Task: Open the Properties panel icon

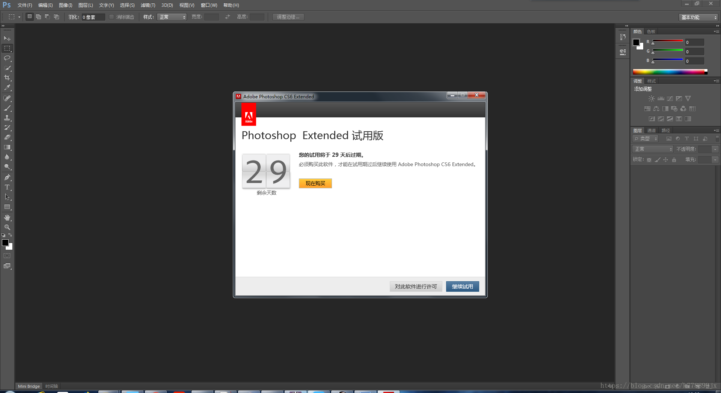Action: [623, 52]
